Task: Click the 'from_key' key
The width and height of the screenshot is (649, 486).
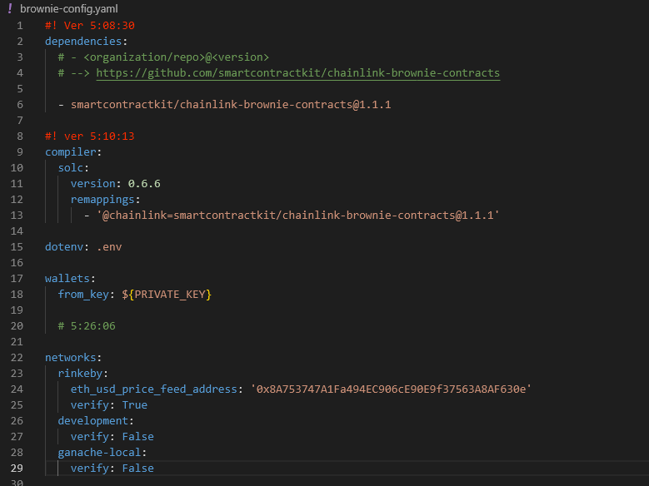Action: pos(83,294)
